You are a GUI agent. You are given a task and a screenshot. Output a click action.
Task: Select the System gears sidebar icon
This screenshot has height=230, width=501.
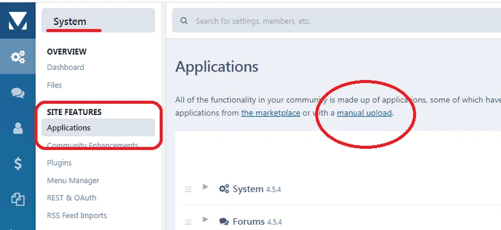tap(18, 57)
